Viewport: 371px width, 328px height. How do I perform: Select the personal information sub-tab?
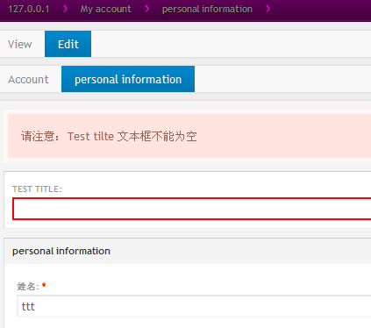(128, 79)
